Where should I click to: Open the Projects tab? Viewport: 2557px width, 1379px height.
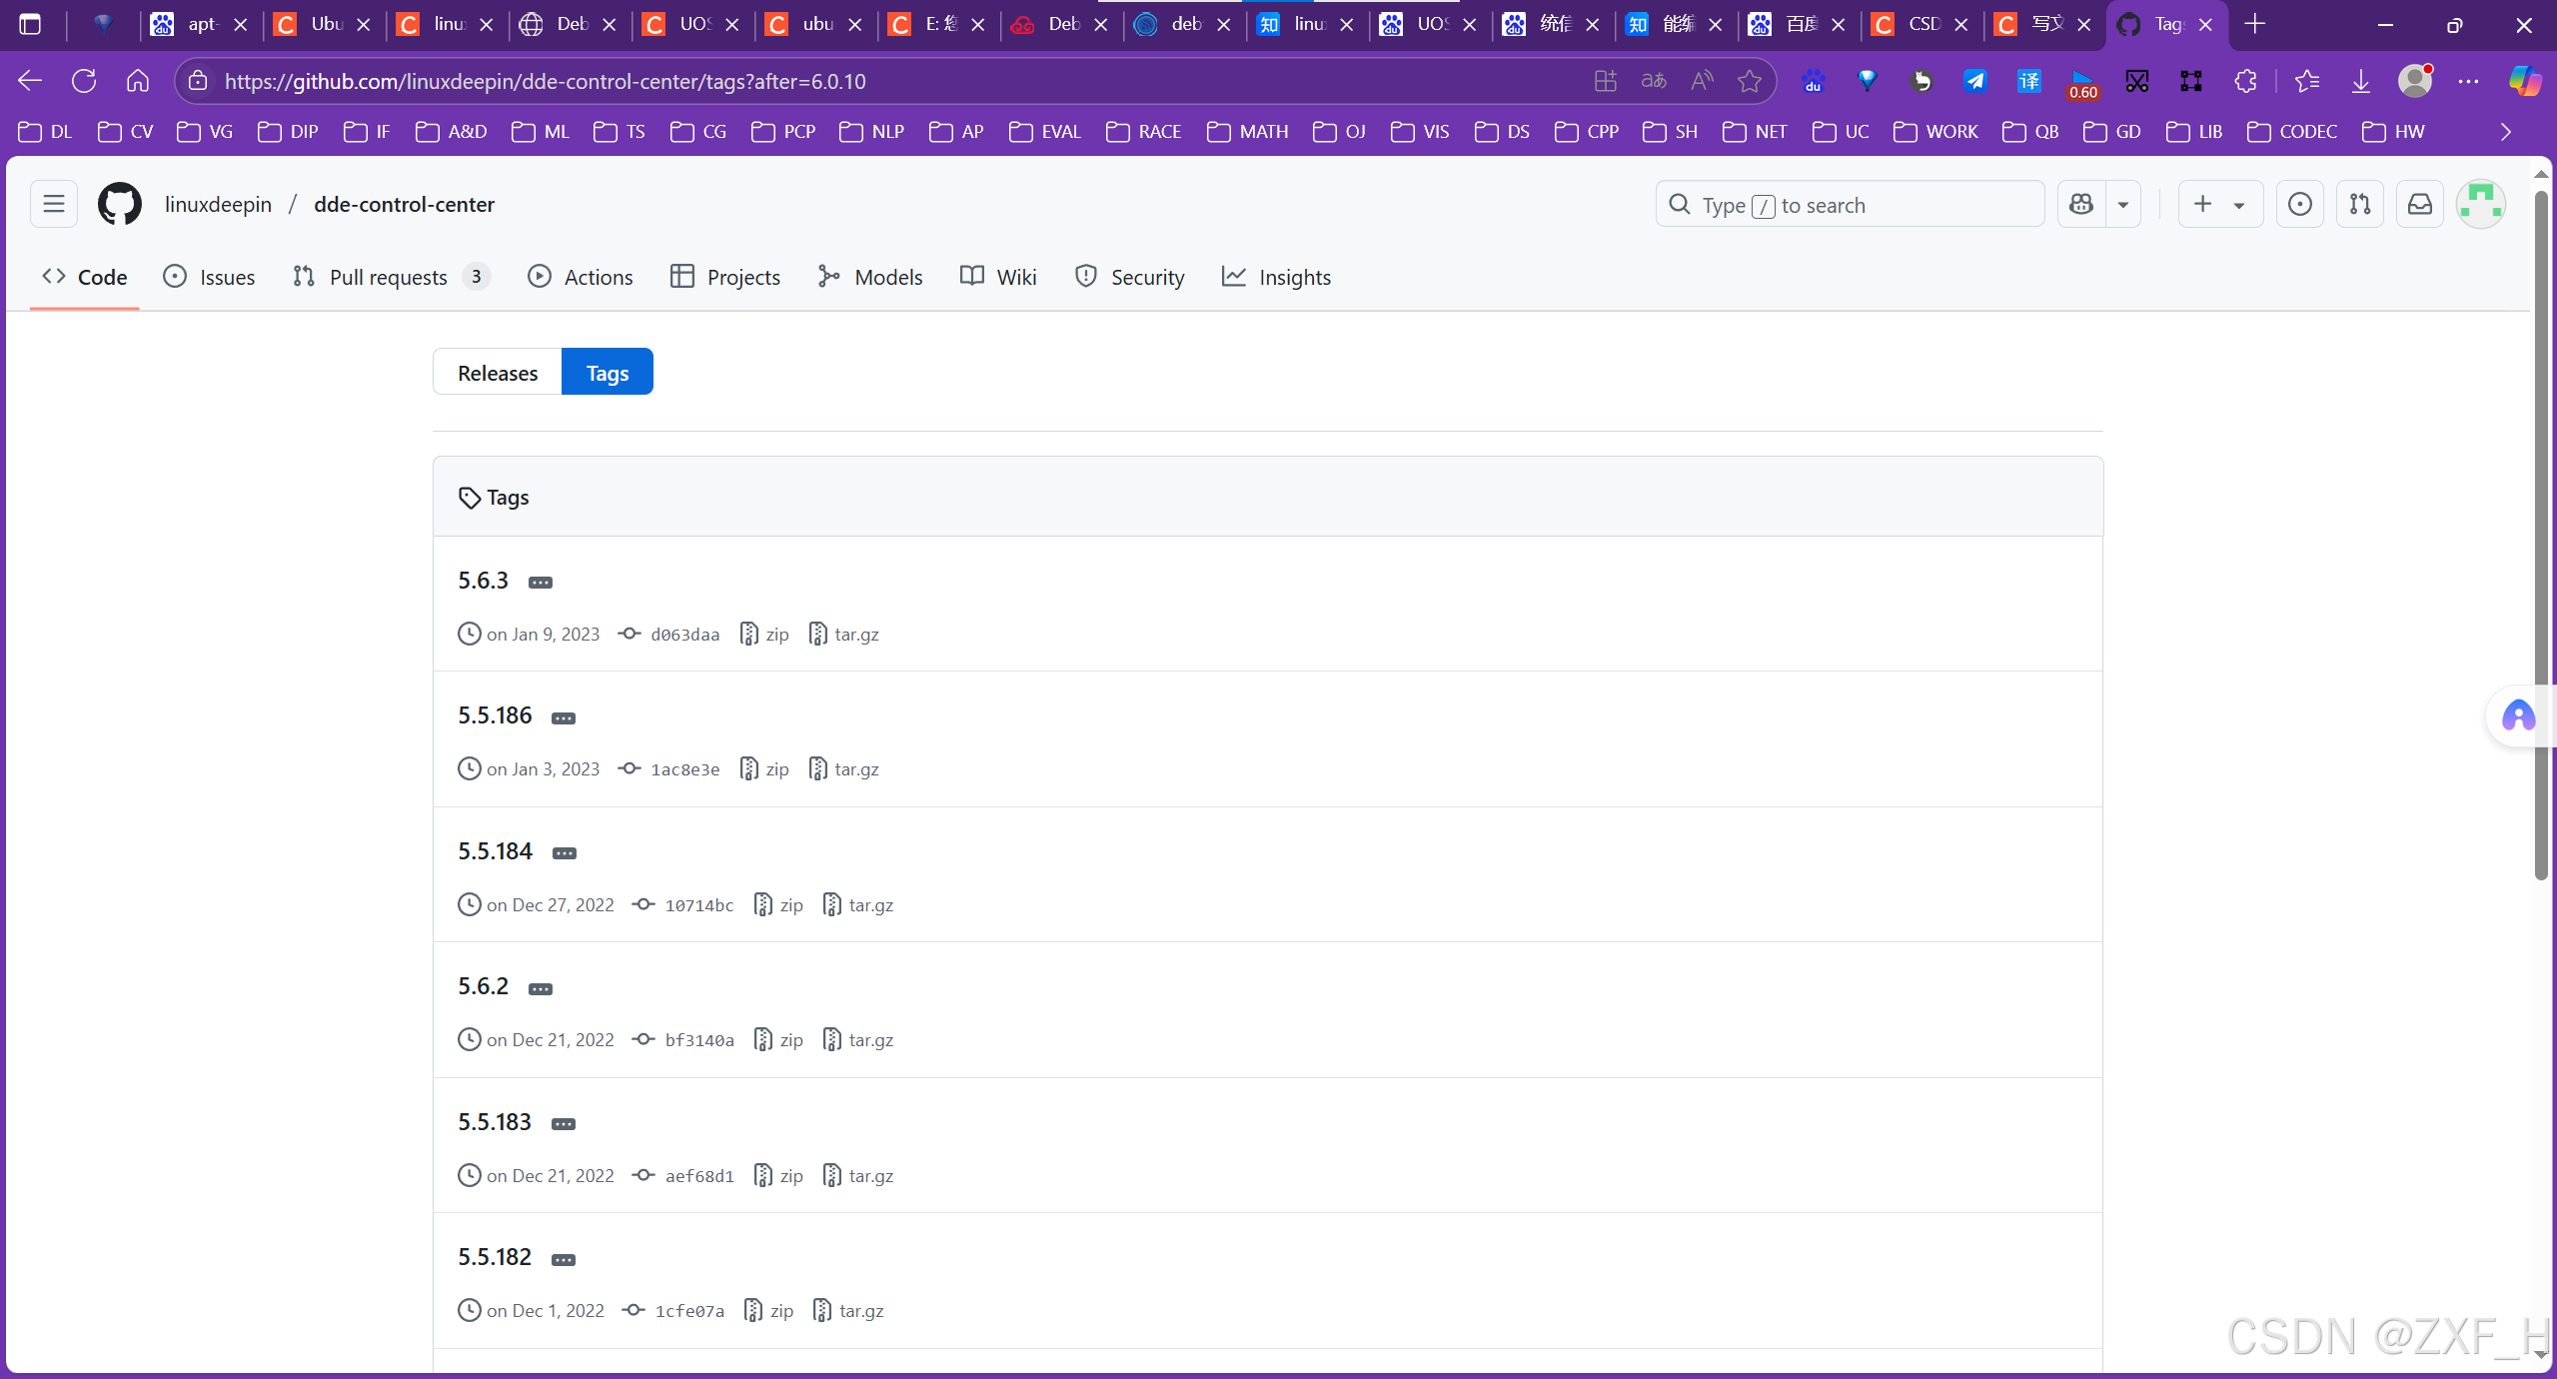[x=725, y=277]
